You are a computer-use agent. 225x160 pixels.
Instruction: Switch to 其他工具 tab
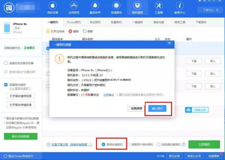point(180,22)
